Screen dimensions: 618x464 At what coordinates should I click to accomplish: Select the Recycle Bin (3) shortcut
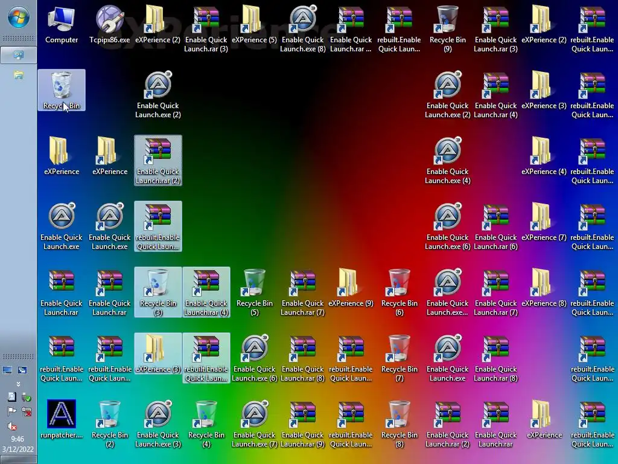pyautogui.click(x=158, y=292)
